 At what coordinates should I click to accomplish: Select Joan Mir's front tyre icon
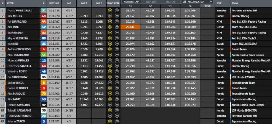pos(110,44)
